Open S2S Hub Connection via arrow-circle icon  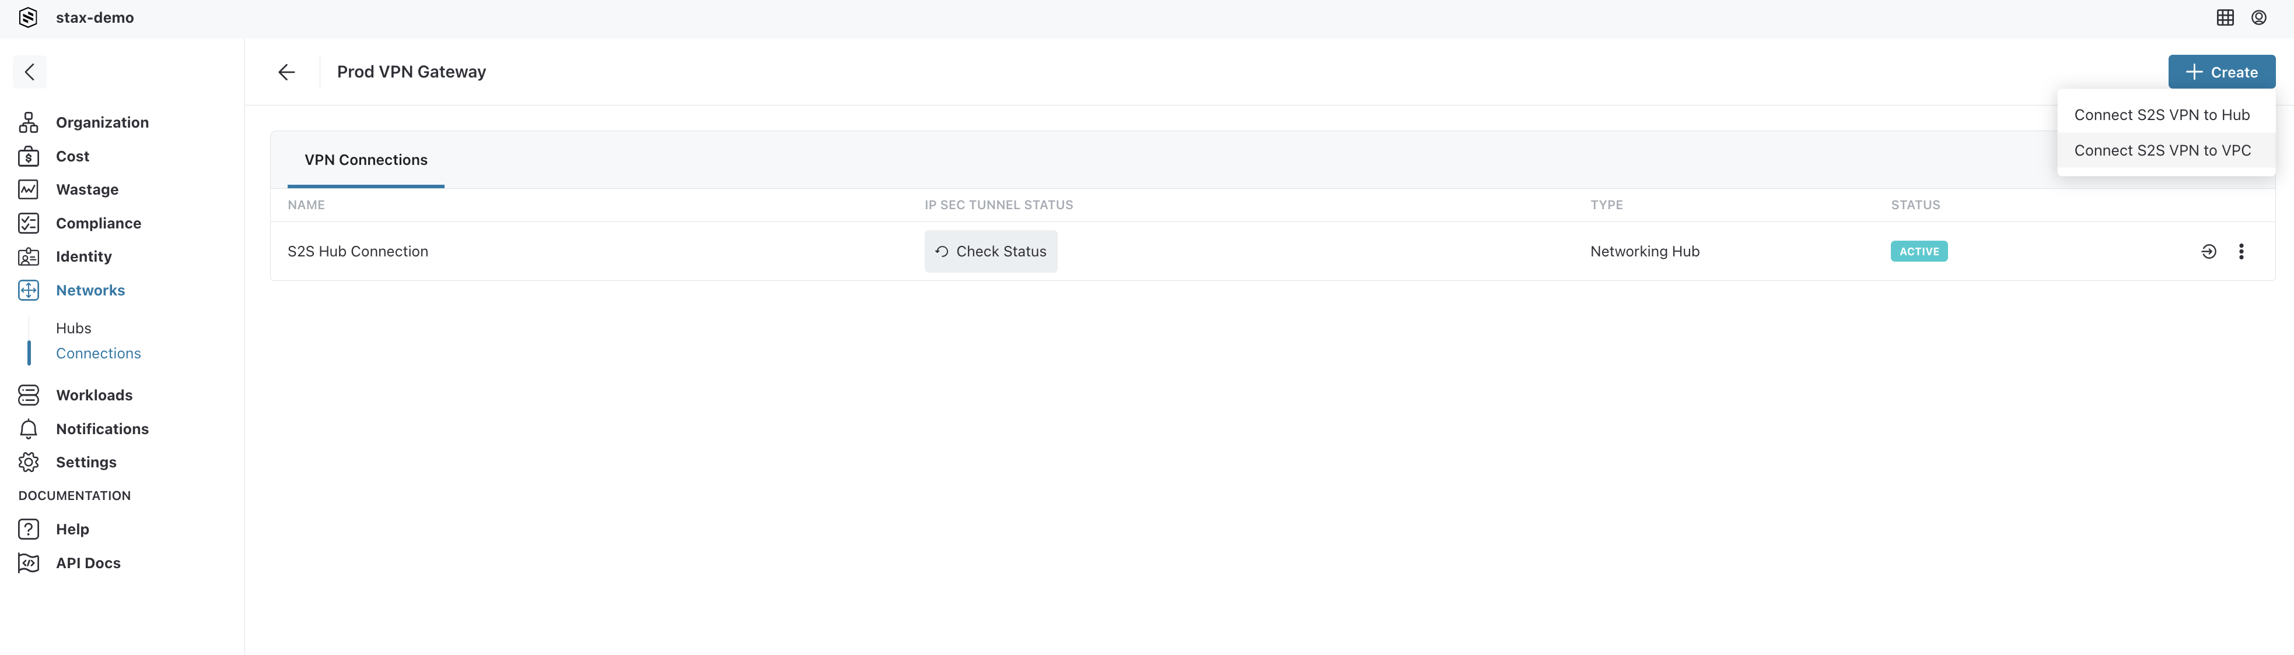tap(2208, 252)
